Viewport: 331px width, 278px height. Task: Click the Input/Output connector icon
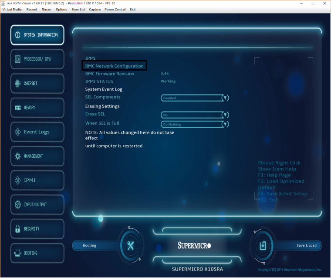[x=18, y=204]
